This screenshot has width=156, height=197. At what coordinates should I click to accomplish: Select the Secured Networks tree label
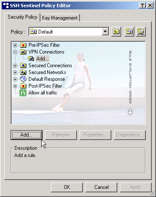tap(47, 72)
